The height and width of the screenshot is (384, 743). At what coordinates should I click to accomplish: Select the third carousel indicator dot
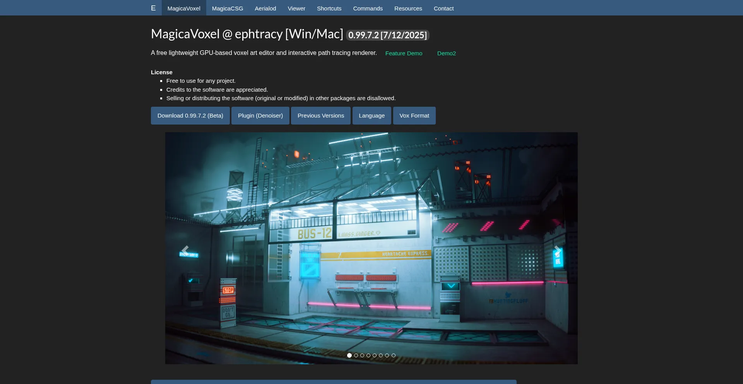click(362, 355)
